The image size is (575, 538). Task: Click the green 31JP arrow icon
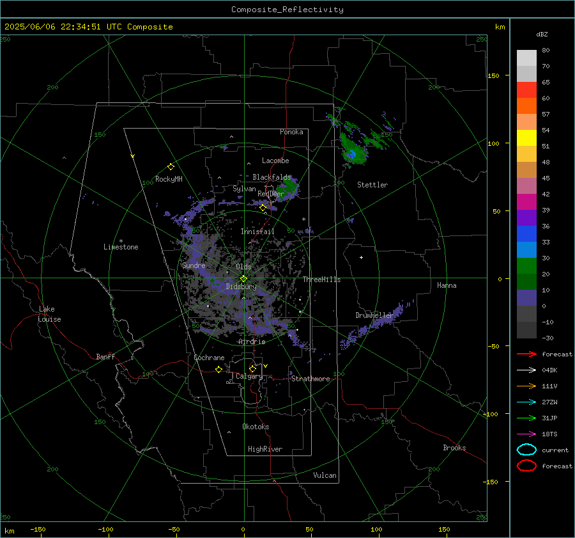(526, 418)
